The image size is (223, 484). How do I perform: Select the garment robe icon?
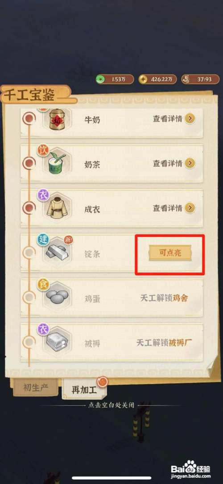58,208
